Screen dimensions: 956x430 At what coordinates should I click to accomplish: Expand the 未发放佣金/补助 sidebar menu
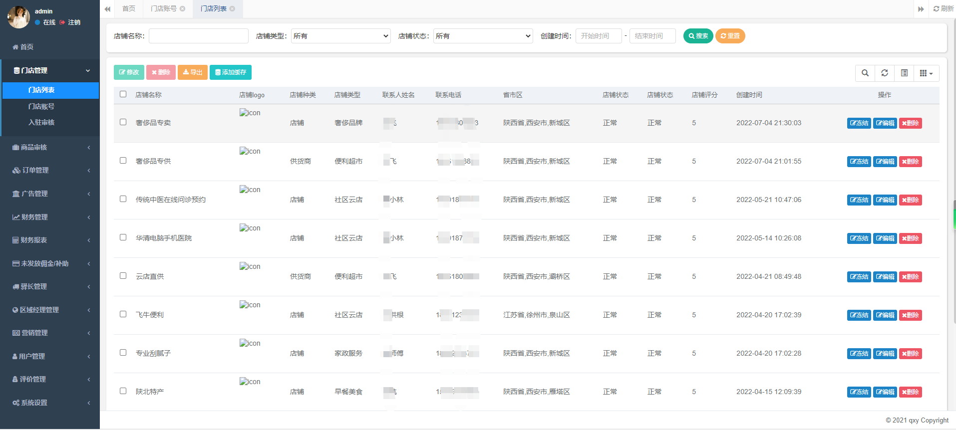click(x=50, y=263)
